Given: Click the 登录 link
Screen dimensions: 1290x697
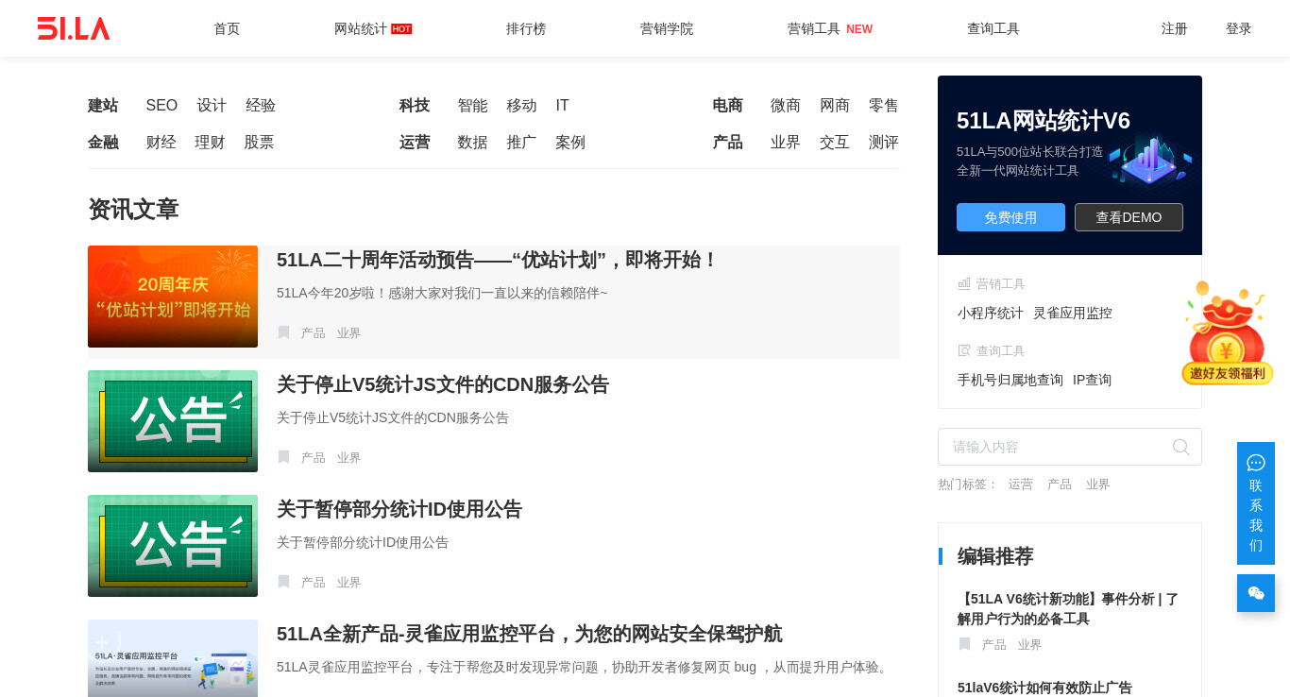Looking at the screenshot, I should coord(1239,28).
